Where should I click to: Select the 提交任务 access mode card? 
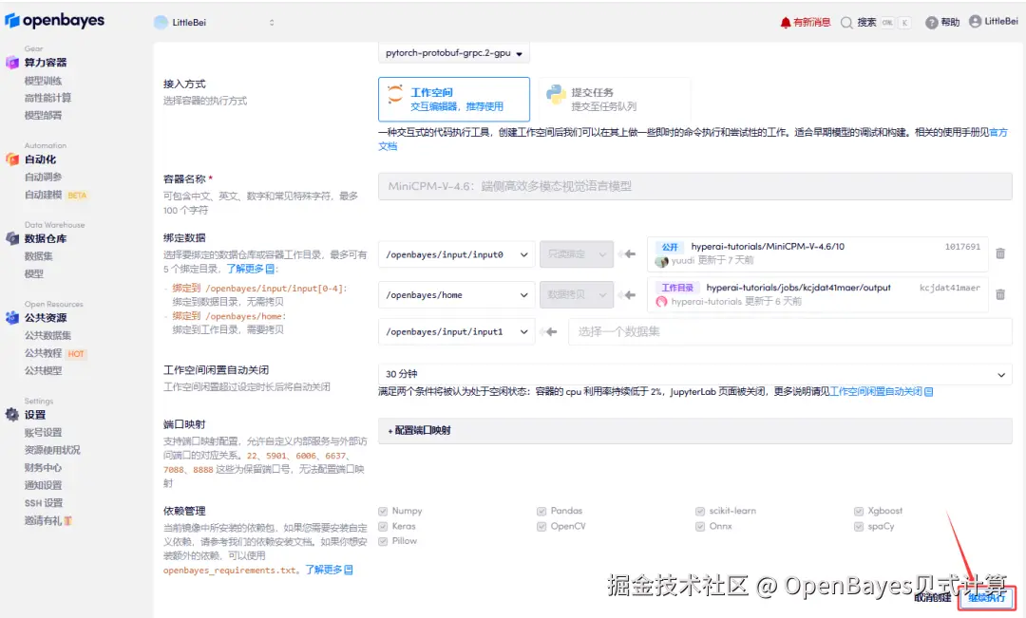615,100
